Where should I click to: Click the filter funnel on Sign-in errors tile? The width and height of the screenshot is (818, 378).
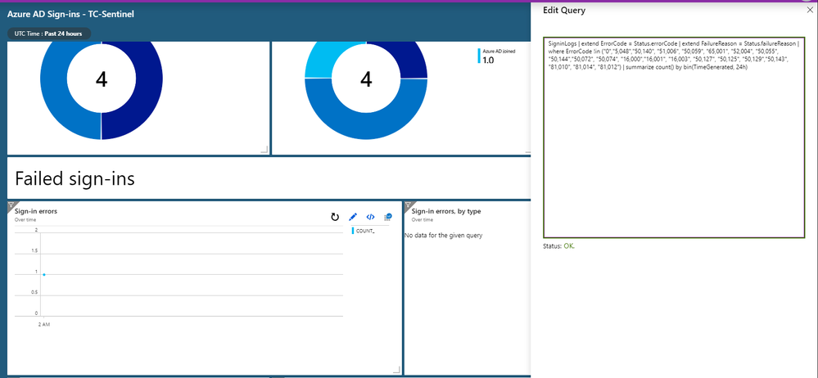(x=11, y=205)
